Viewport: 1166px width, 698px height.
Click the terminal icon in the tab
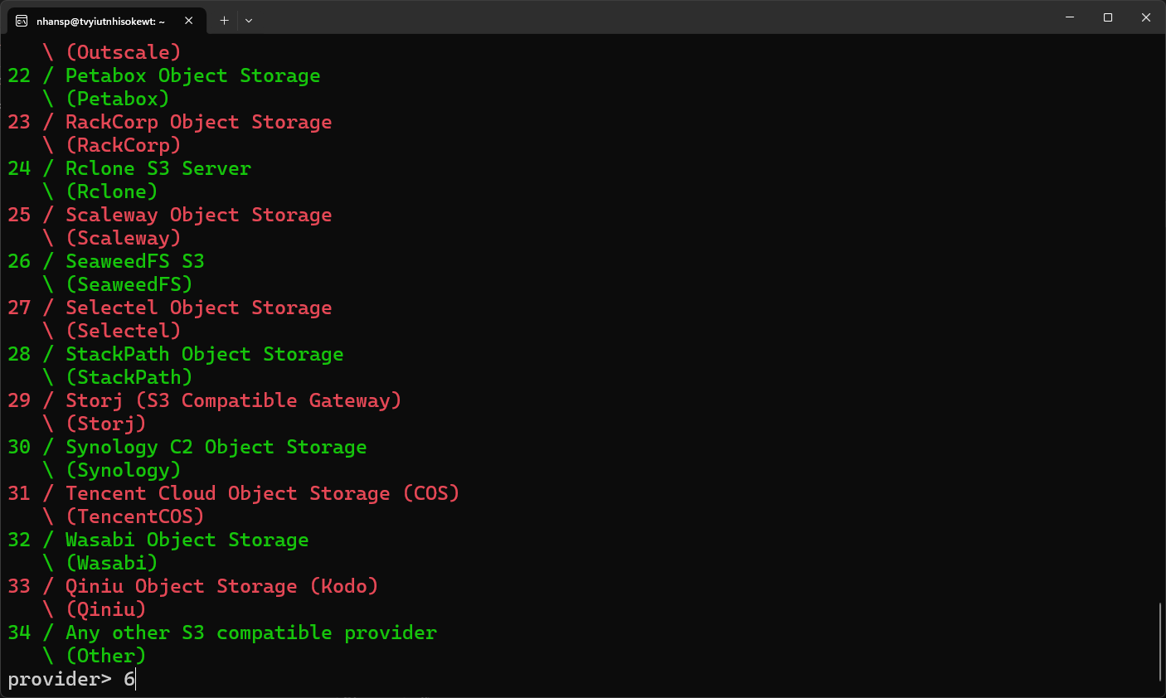[22, 21]
